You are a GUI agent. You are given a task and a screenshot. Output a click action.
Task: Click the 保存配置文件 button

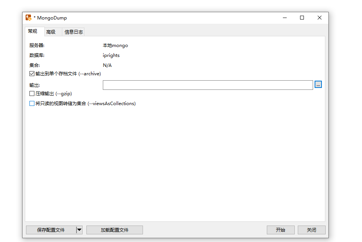point(51,230)
